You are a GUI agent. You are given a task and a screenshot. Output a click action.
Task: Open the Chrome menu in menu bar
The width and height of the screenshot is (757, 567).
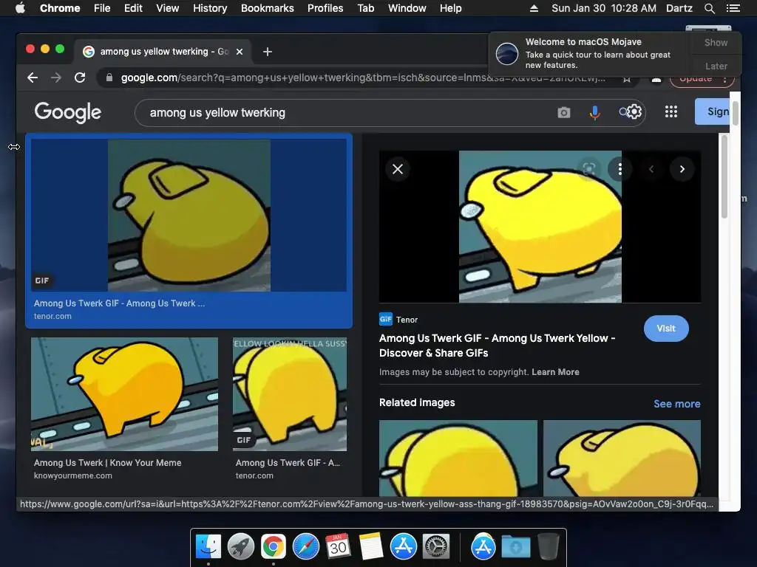(x=60, y=8)
